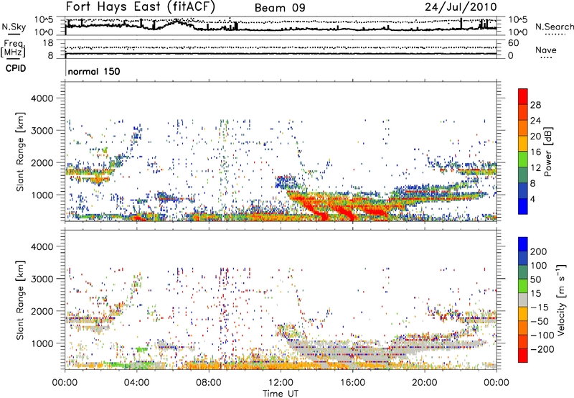574x398 pixels.
Task: Select the '10^0' tick beside N.Sky
Action: pos(44,32)
